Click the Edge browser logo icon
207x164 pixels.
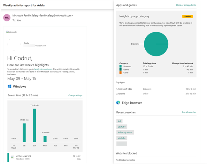[118, 102]
